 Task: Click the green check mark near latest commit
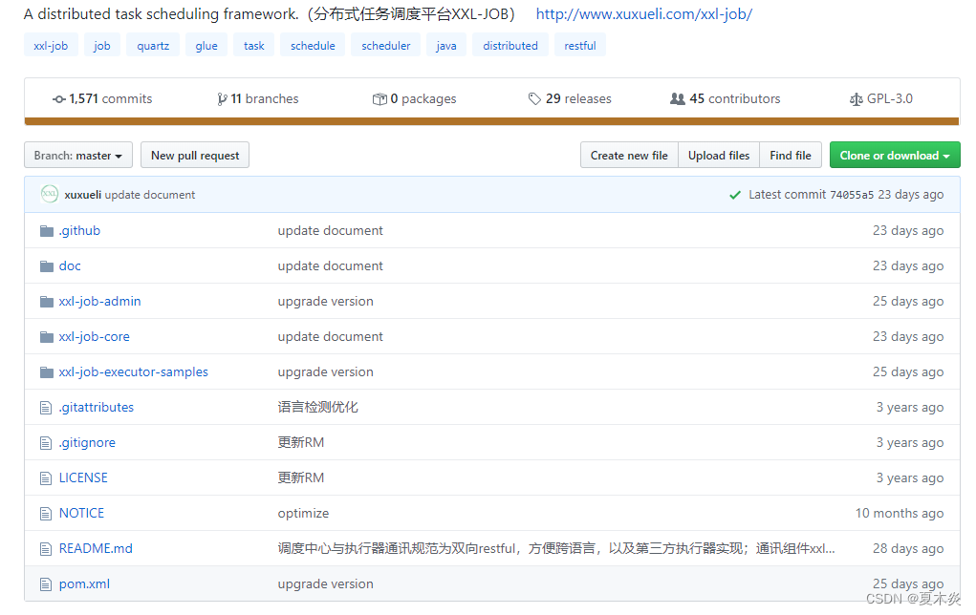pyautogui.click(x=735, y=194)
